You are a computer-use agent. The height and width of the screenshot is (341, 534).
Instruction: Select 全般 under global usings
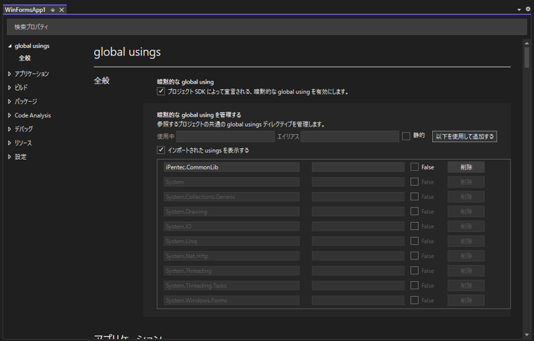click(x=25, y=58)
